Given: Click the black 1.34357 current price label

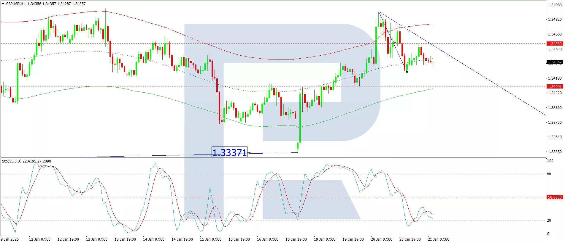Looking at the screenshot, I should point(554,62).
